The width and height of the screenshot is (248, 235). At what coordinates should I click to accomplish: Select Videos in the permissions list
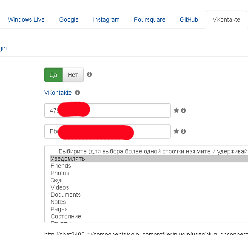click(x=149, y=187)
